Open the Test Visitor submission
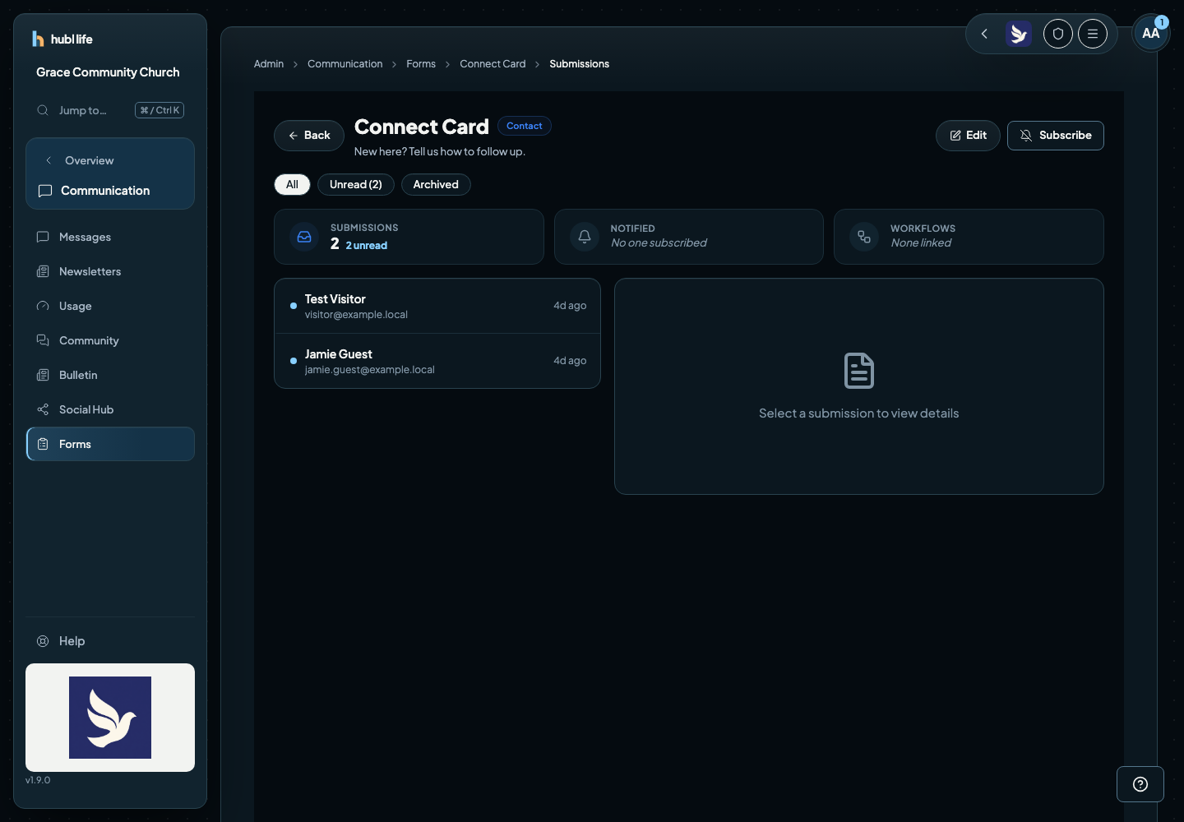Image resolution: width=1184 pixels, height=822 pixels. pyautogui.click(x=437, y=306)
